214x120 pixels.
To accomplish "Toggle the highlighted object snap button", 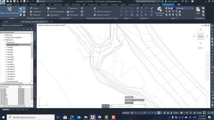I will (159, 113).
